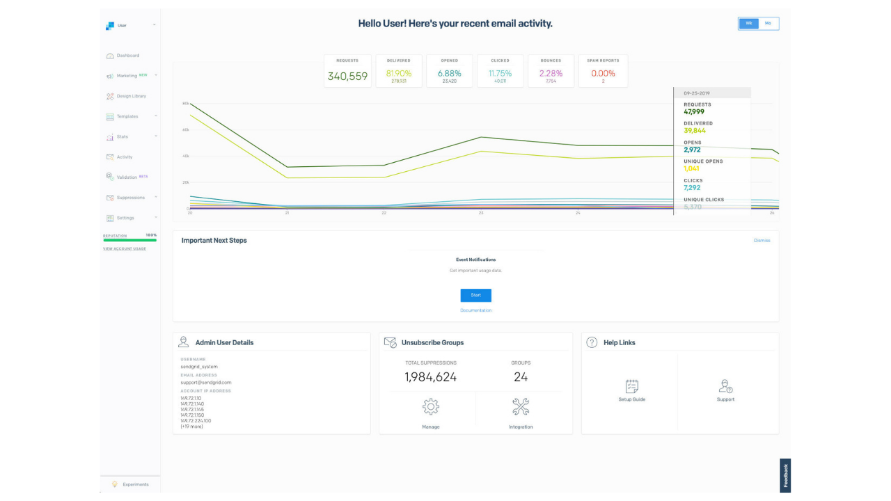The width and height of the screenshot is (891, 501).
Task: Click the Manage gear icon
Action: pyautogui.click(x=431, y=406)
